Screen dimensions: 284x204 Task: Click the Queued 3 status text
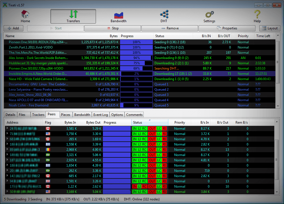161,95
